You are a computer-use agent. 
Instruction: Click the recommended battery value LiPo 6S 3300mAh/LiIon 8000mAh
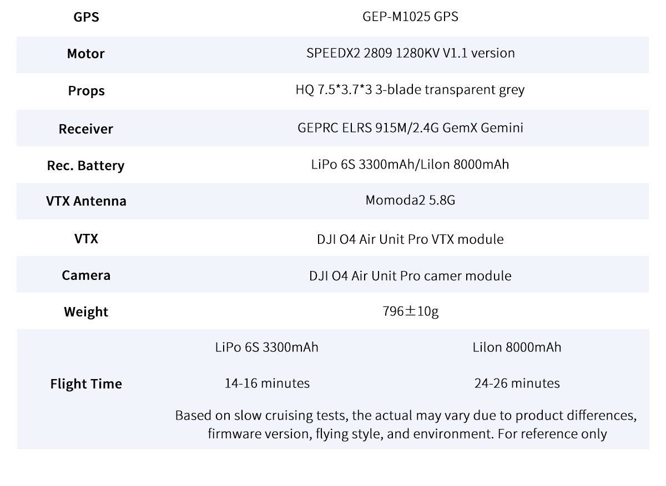point(410,165)
